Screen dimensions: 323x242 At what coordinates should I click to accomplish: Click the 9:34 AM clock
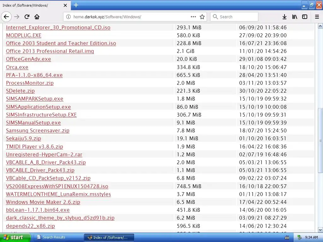click(x=311, y=238)
